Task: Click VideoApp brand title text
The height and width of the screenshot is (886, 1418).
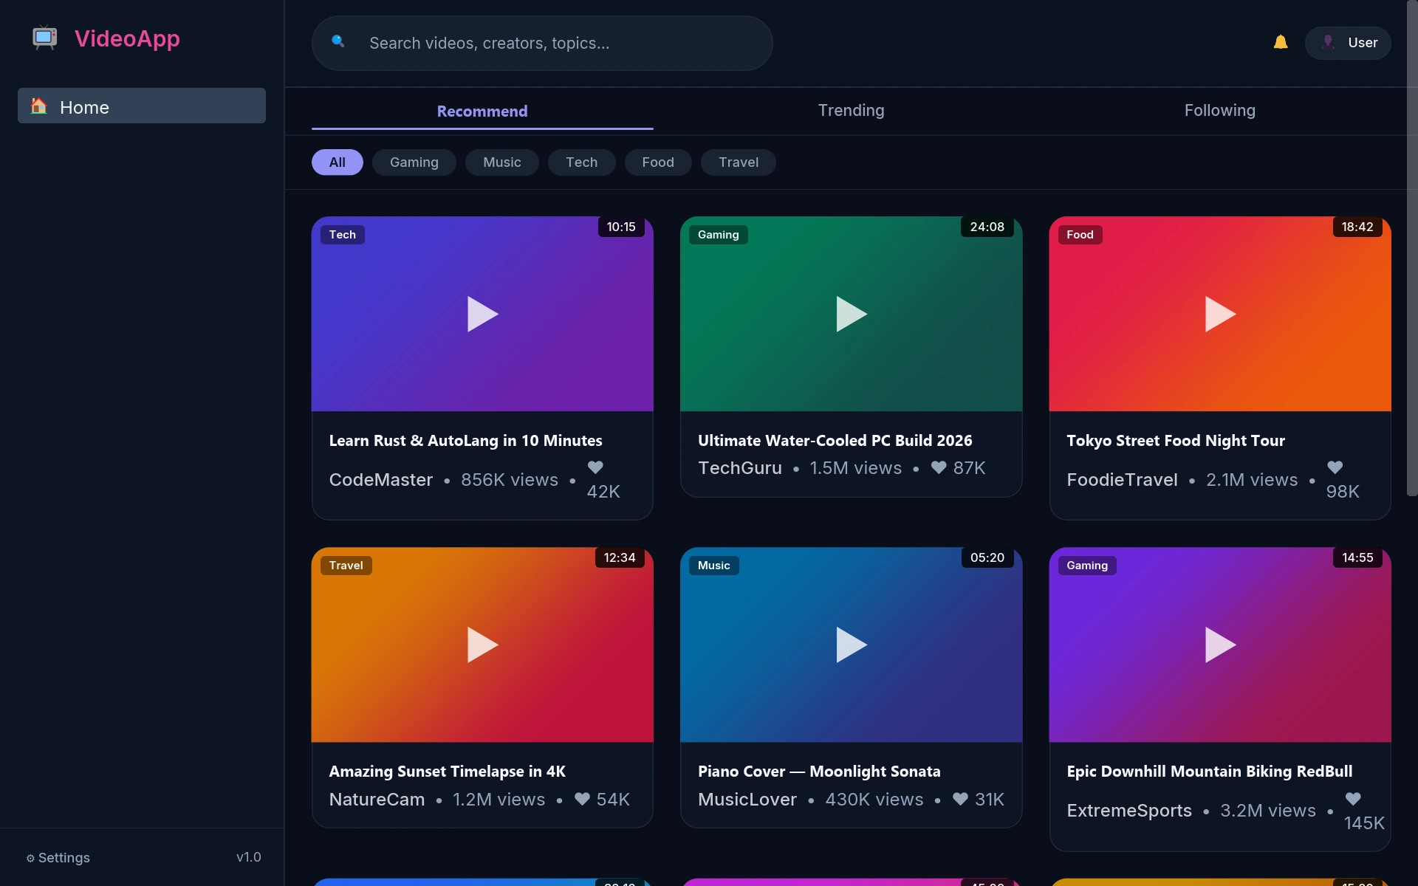Action: click(127, 38)
